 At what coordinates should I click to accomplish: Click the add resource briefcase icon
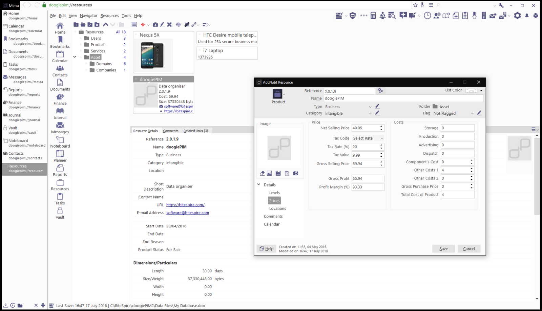click(155, 24)
